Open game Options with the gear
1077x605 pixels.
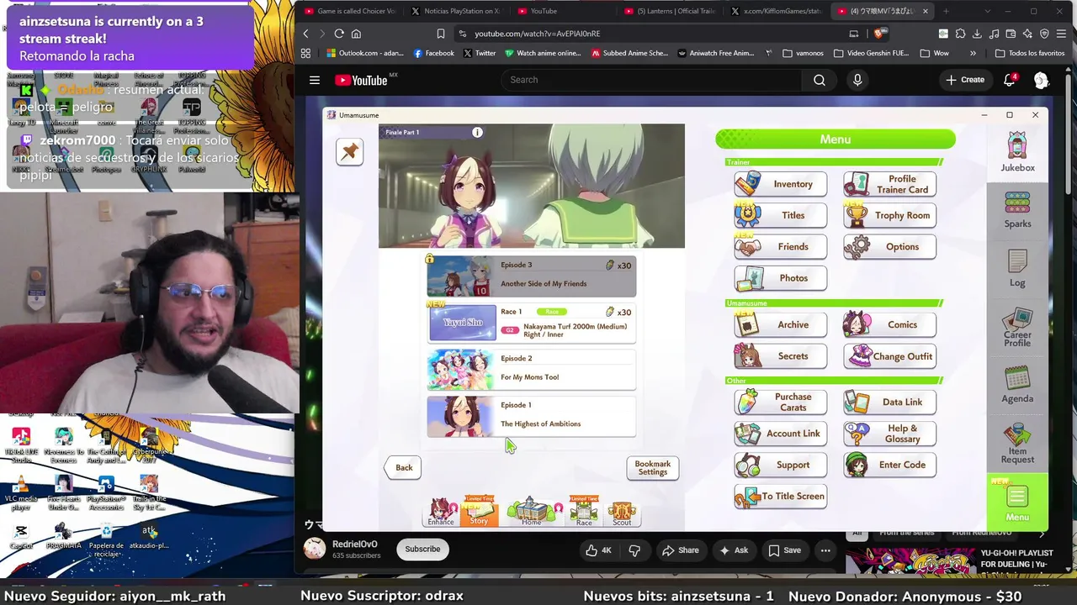889,246
